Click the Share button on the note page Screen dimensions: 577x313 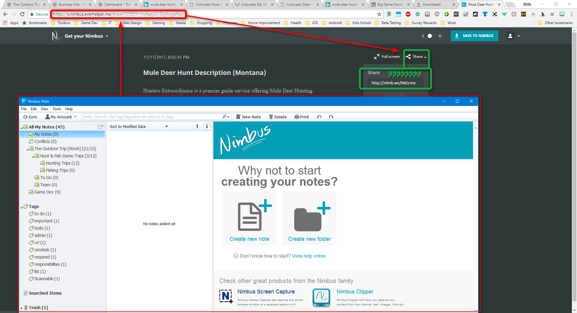(x=416, y=57)
